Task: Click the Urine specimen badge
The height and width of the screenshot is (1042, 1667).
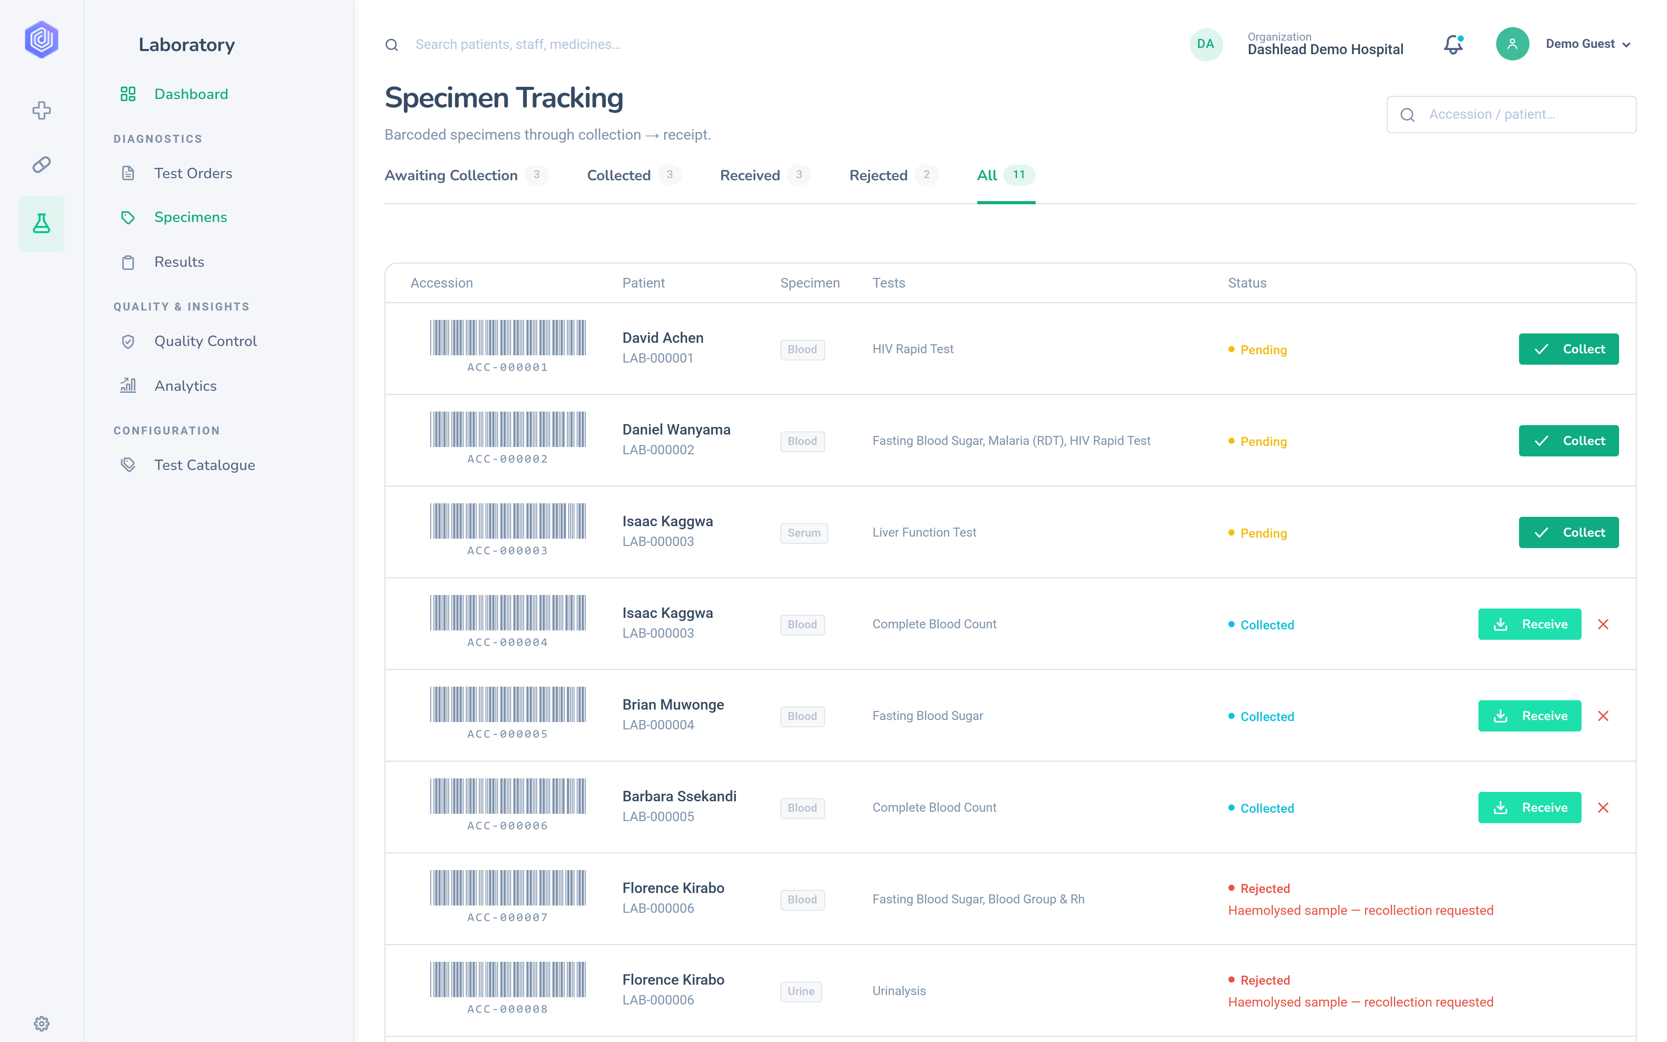Action: [x=801, y=991]
